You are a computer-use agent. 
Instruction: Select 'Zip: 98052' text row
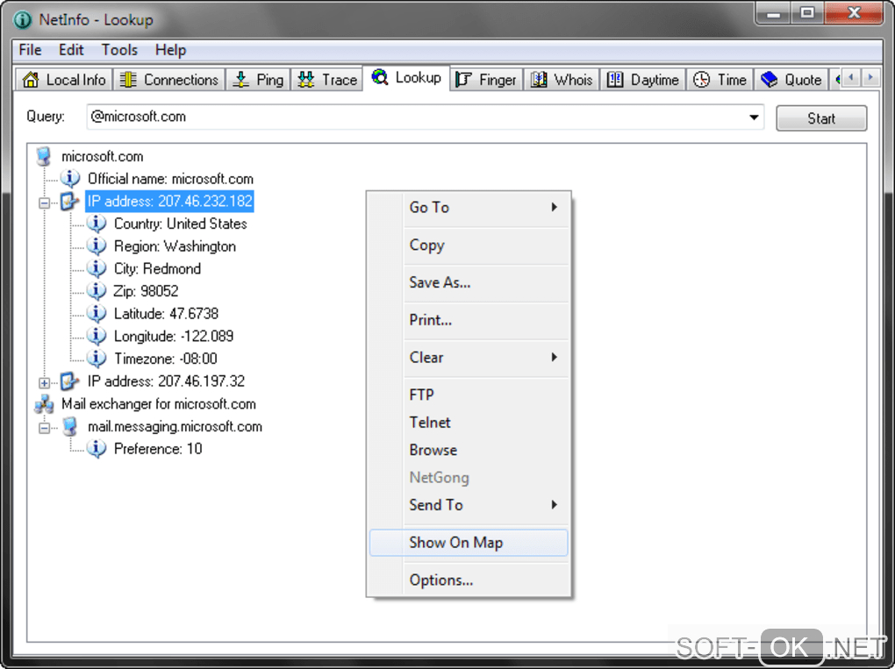pos(146,291)
